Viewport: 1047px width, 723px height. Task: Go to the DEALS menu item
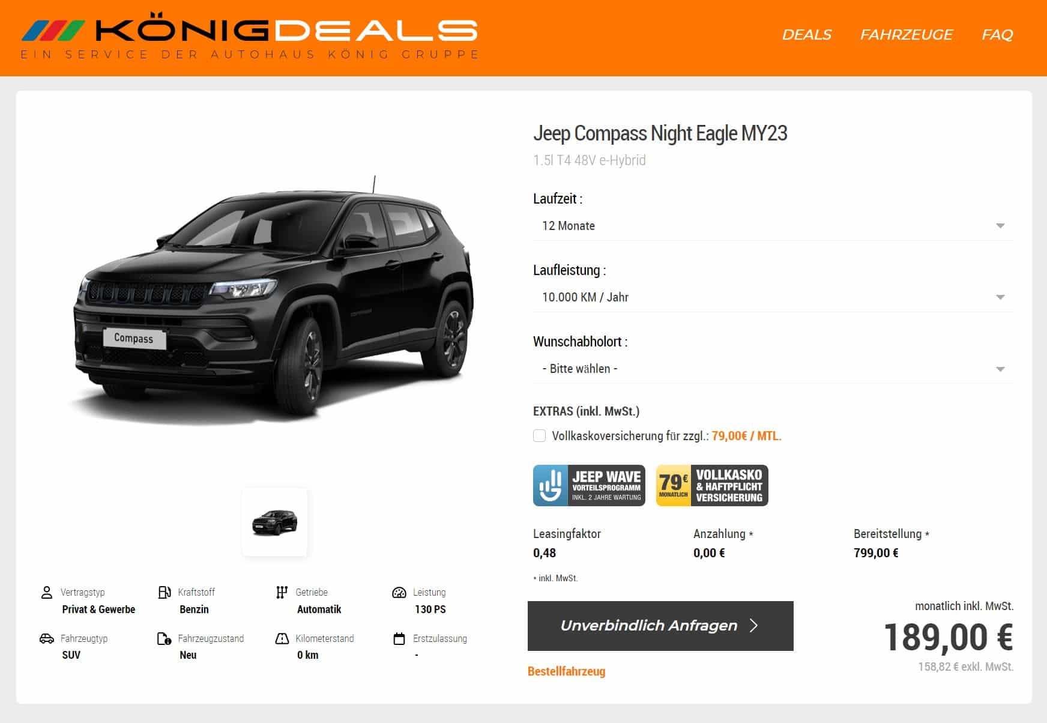(806, 35)
